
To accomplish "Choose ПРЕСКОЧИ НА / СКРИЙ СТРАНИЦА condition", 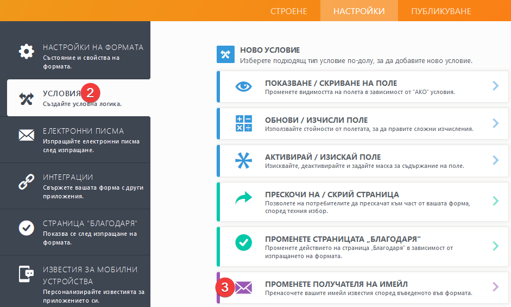I will tap(362, 202).
